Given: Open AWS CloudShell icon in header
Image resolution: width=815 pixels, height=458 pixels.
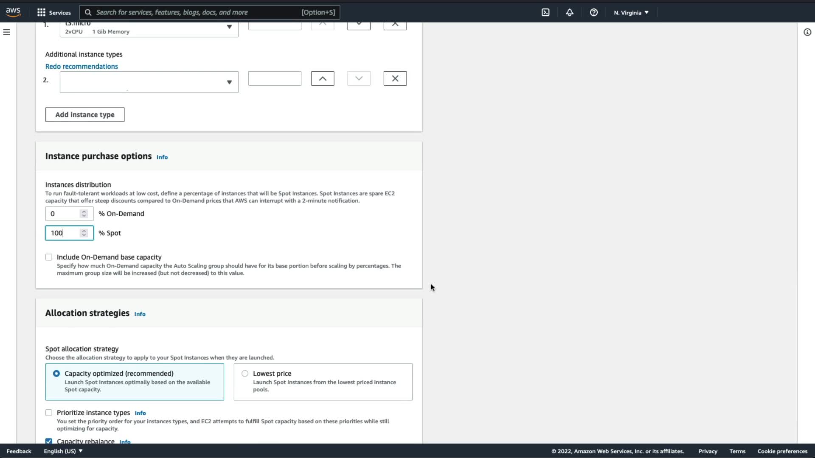Looking at the screenshot, I should coord(545,12).
